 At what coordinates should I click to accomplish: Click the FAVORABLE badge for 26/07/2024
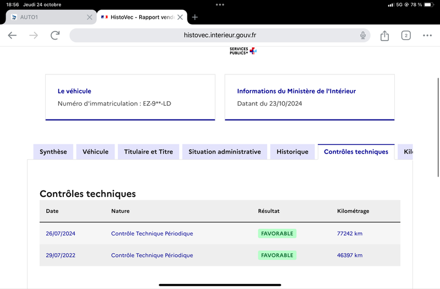point(277,233)
